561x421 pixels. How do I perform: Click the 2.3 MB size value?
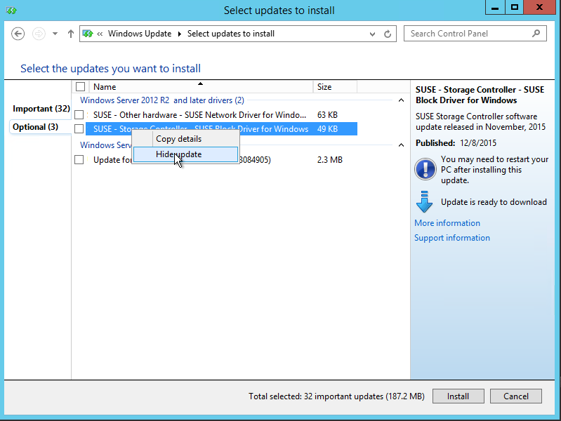point(329,159)
